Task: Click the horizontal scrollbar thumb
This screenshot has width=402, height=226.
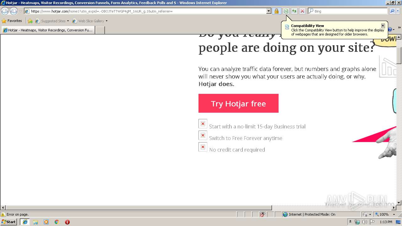Action: 139,208
